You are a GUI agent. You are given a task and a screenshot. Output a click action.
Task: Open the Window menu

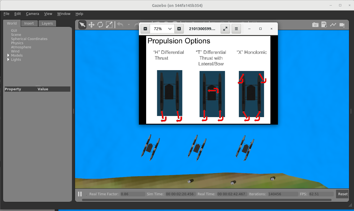point(64,14)
